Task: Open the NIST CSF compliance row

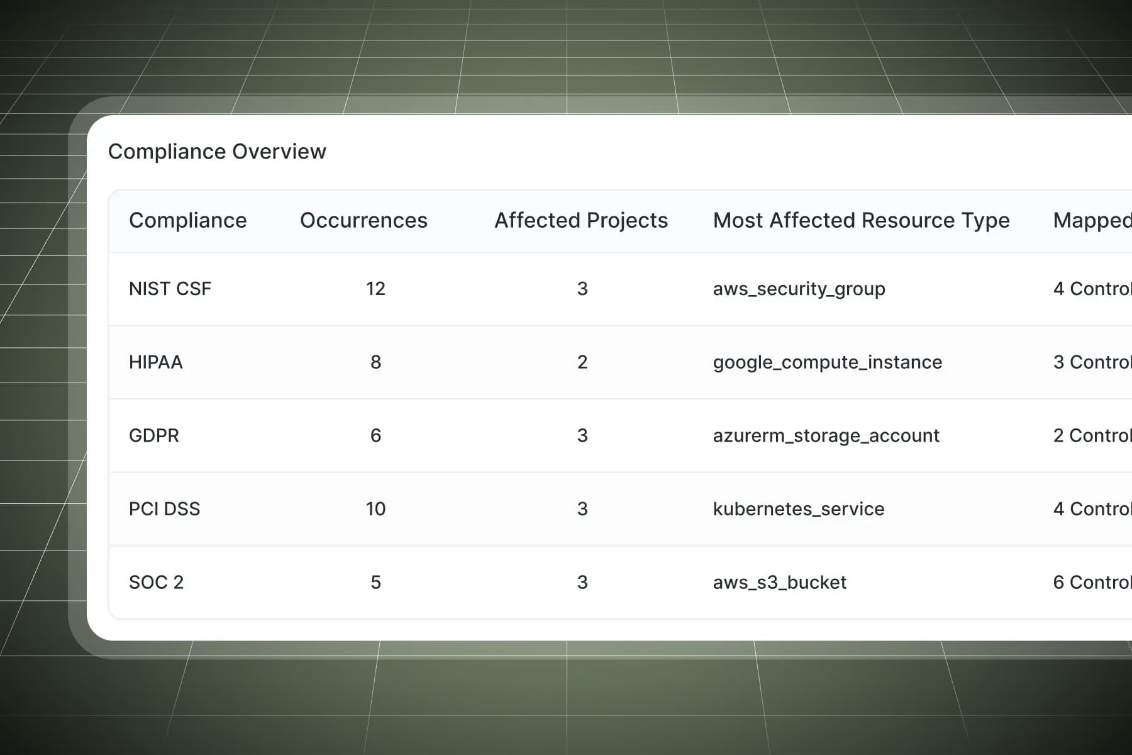Action: click(170, 289)
